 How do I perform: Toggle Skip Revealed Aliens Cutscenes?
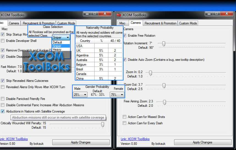(x=3, y=81)
